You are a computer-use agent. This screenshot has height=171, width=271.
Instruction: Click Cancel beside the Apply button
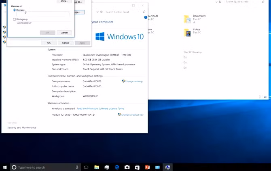66,43
